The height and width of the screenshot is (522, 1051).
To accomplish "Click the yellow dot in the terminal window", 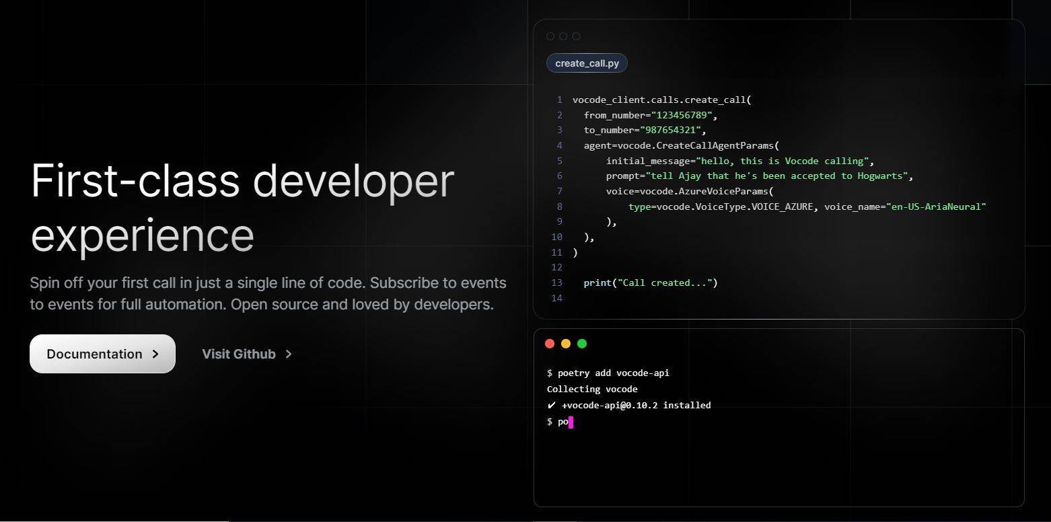I will tap(566, 344).
